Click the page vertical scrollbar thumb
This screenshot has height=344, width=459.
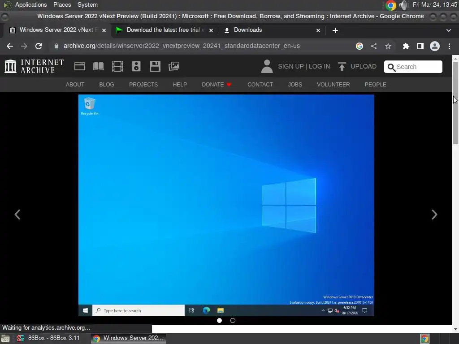pyautogui.click(x=455, y=103)
